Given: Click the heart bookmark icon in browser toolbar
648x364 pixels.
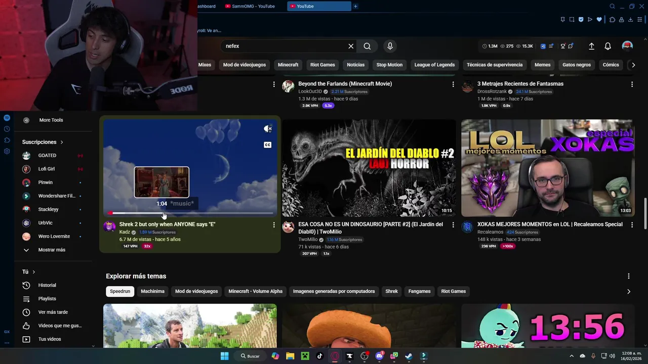Looking at the screenshot, I should click(x=599, y=20).
